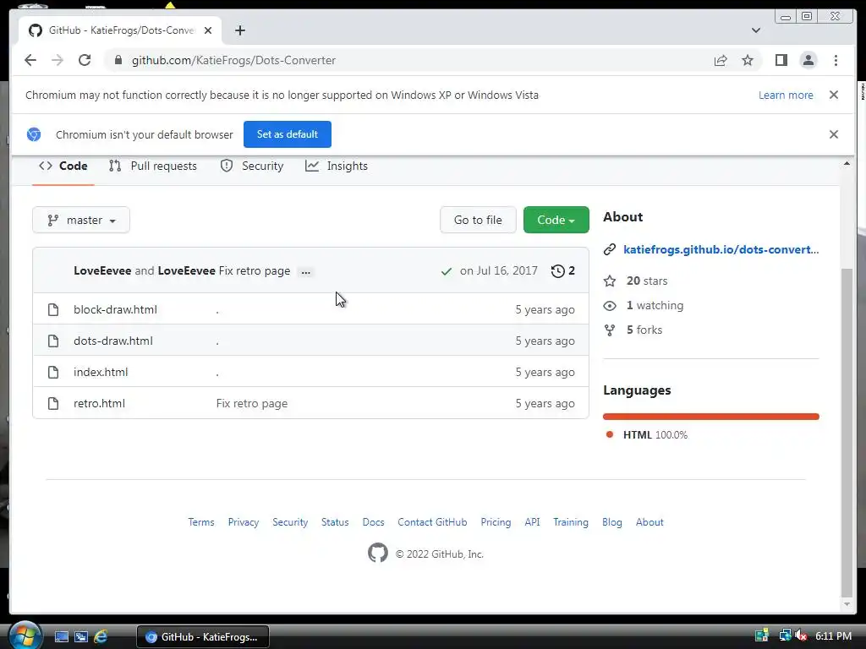View the 20 stars link
The image size is (866, 649).
coord(647,281)
